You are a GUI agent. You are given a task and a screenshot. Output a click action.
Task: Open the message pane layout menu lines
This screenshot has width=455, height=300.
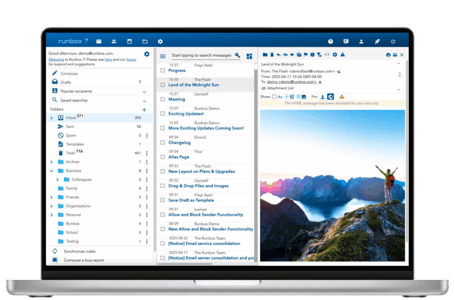tap(395, 55)
